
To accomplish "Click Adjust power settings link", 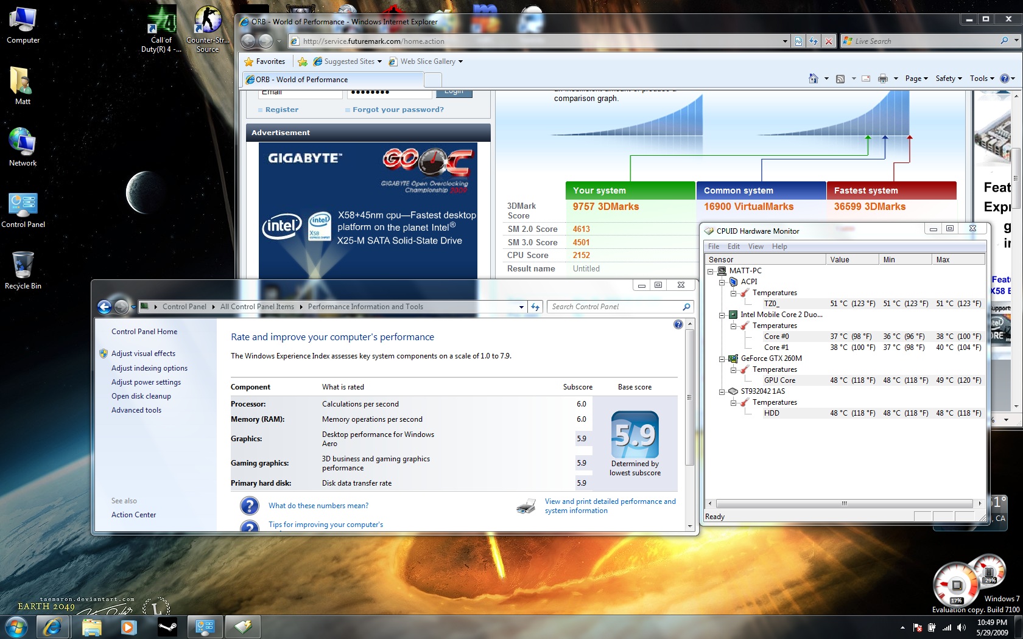I will click(146, 382).
